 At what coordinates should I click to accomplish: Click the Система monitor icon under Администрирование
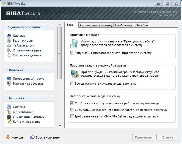click(x=9, y=36)
